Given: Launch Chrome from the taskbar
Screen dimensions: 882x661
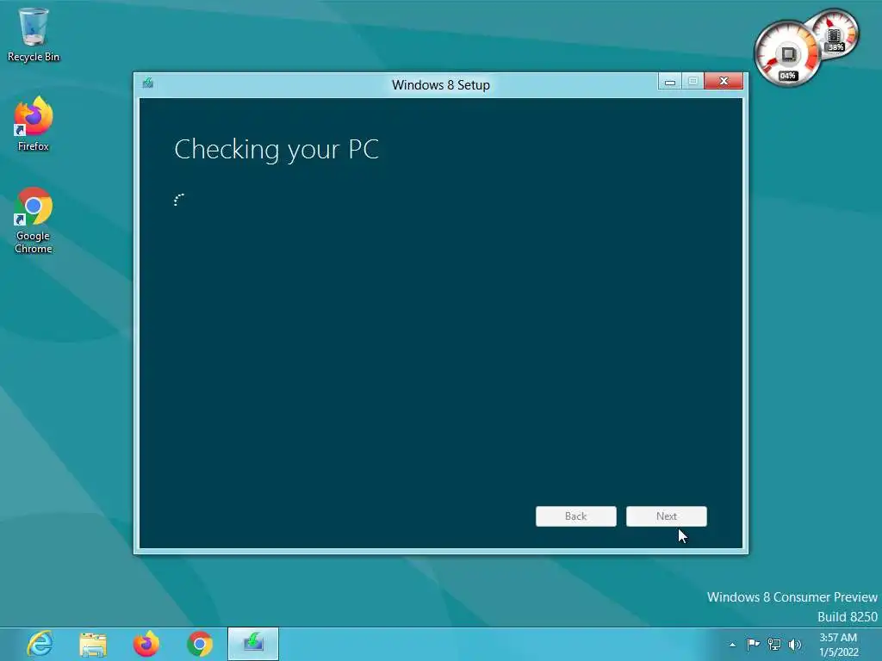Looking at the screenshot, I should click(x=200, y=644).
